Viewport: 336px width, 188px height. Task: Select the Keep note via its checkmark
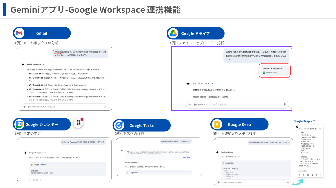(297, 127)
